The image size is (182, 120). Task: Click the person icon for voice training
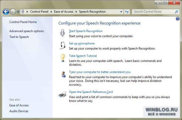63,74
